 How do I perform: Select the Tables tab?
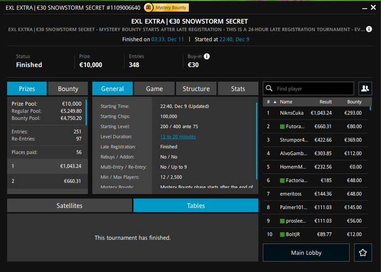tap(196, 205)
